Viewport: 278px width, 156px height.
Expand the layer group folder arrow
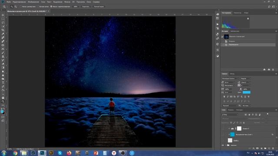pyautogui.click(x=226, y=145)
